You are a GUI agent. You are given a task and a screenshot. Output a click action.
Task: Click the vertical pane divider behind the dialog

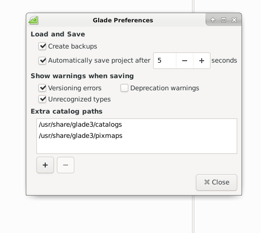click(x=193, y=215)
